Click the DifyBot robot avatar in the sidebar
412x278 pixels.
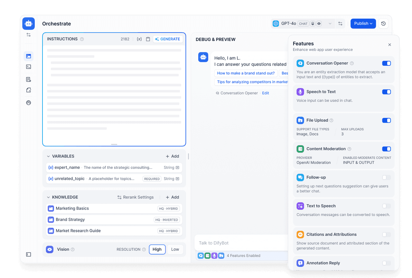pos(28,23)
